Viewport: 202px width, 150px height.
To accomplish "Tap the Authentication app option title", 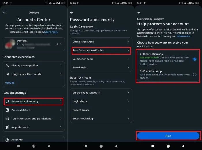I will pyautogui.click(x=151, y=54).
